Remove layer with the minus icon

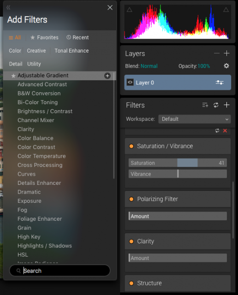click(x=217, y=53)
